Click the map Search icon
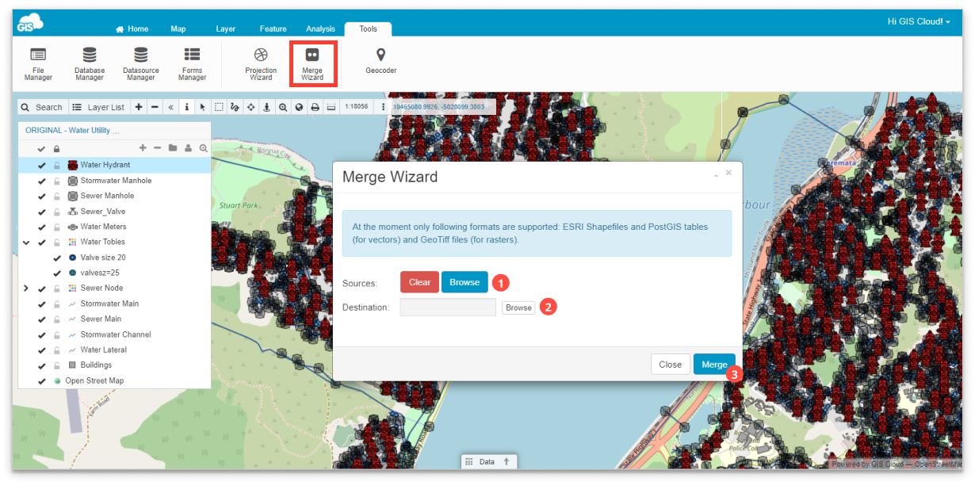The height and width of the screenshot is (485, 975). click(x=25, y=106)
